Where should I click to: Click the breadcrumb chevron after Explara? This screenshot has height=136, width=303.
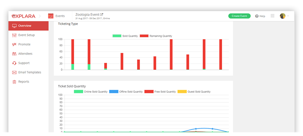40,16
